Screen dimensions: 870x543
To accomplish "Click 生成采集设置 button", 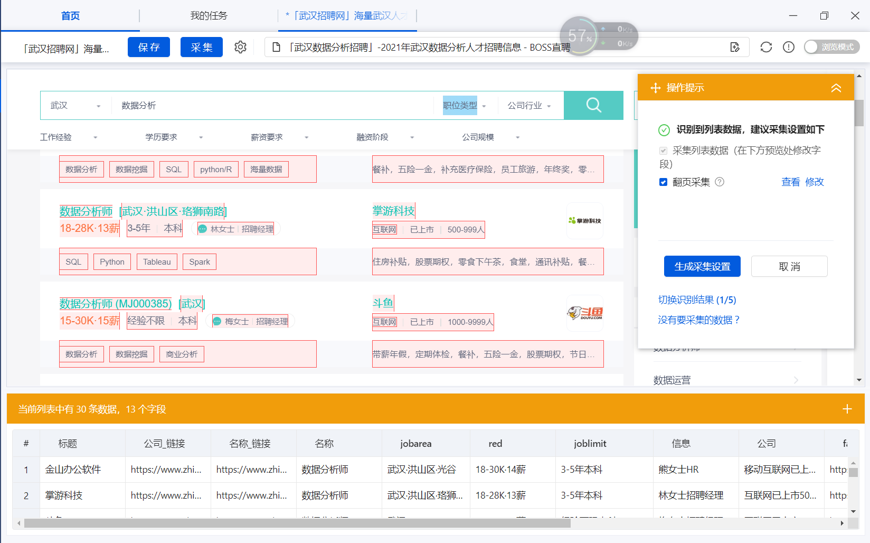I will tap(702, 266).
